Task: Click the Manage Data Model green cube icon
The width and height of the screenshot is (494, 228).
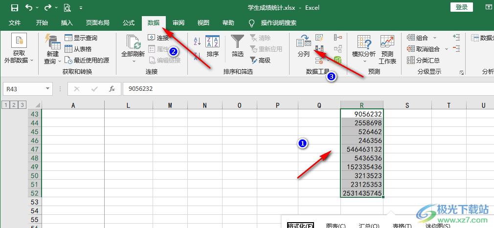Action: 338,60
